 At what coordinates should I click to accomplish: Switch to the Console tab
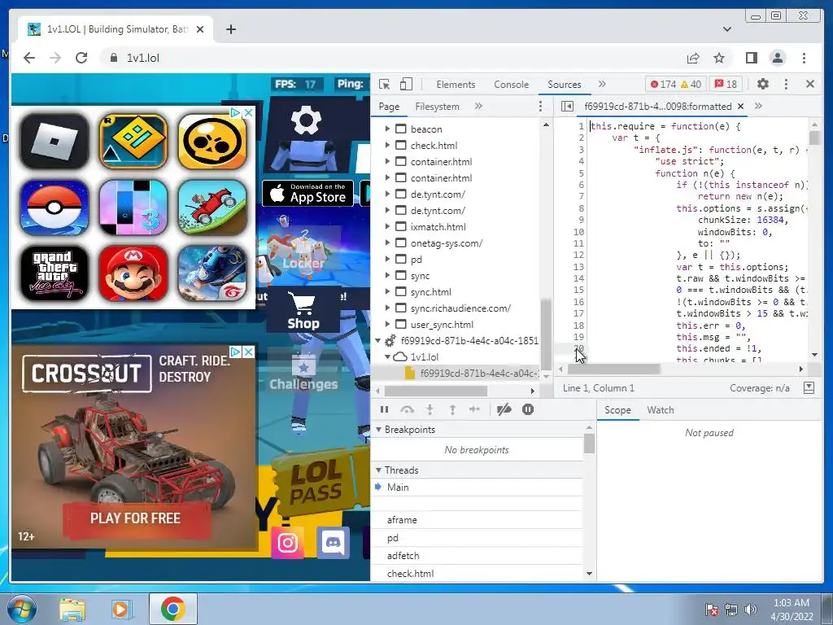point(511,85)
